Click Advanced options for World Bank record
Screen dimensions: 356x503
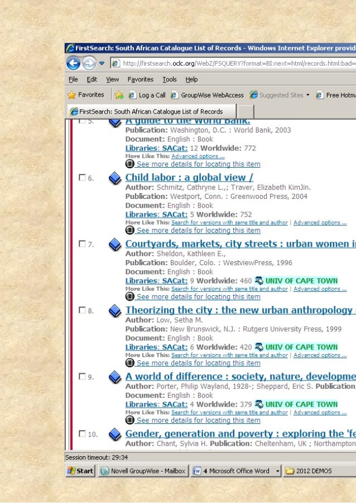point(198,156)
